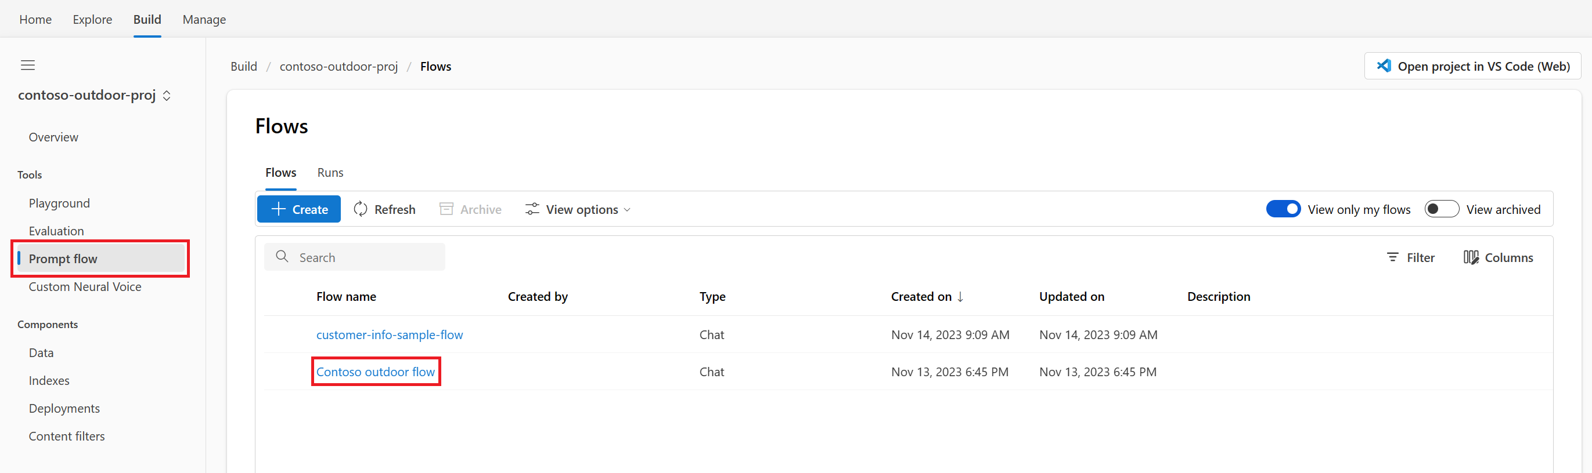Click the Build breadcrumb link

click(x=243, y=67)
